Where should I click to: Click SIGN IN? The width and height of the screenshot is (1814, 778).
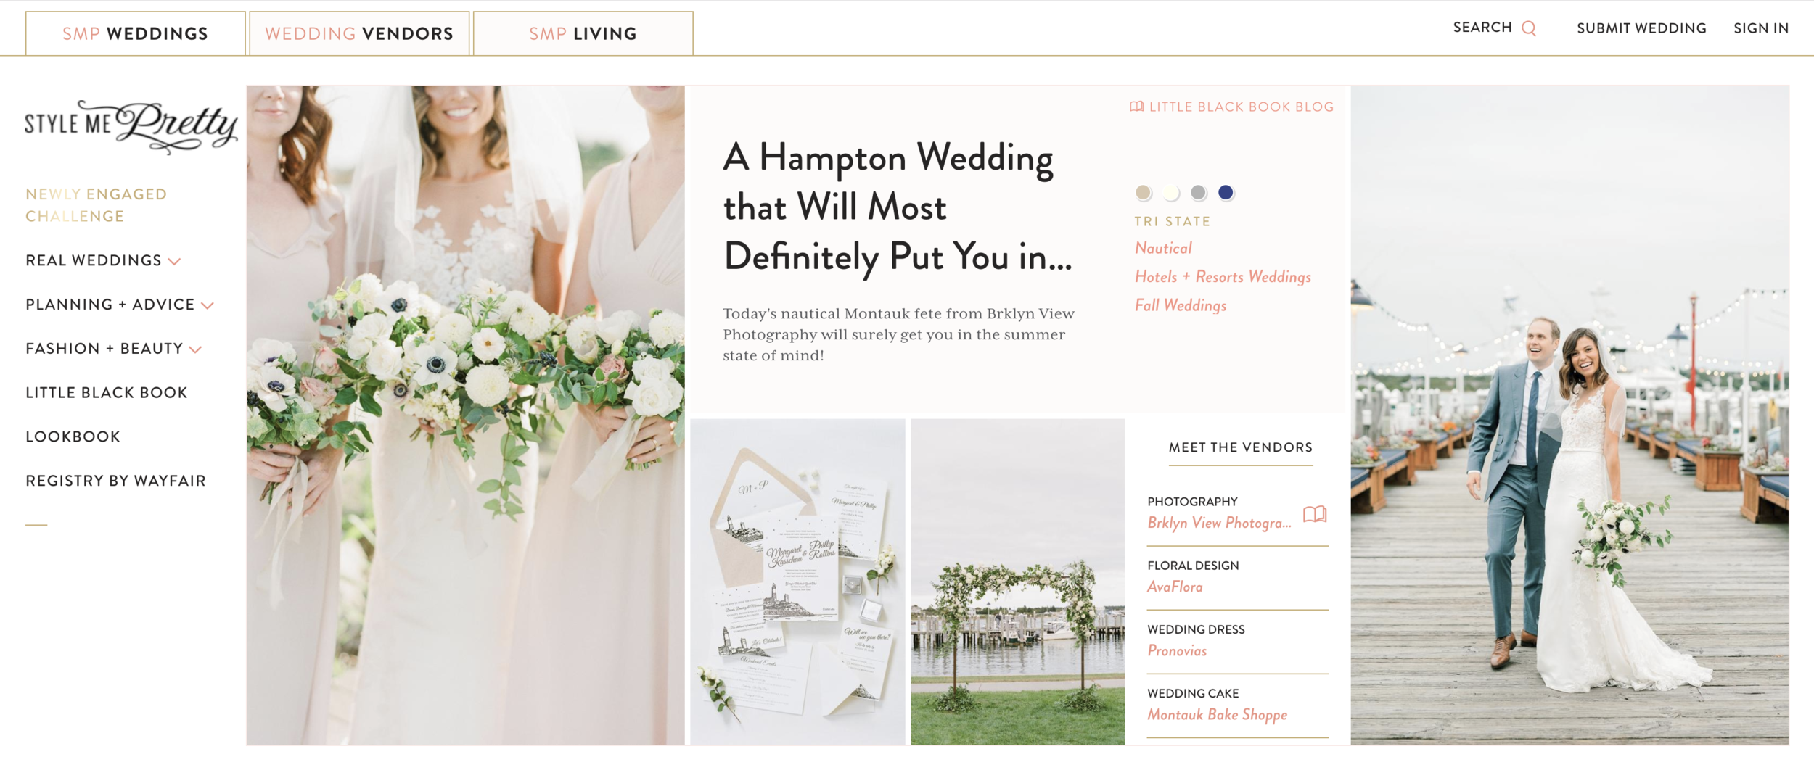(1762, 28)
